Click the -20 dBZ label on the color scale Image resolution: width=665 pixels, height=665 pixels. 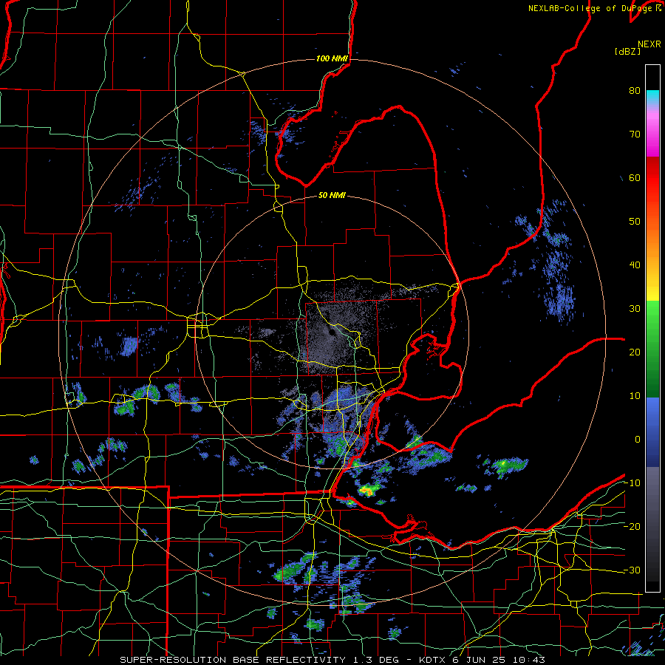tap(632, 526)
